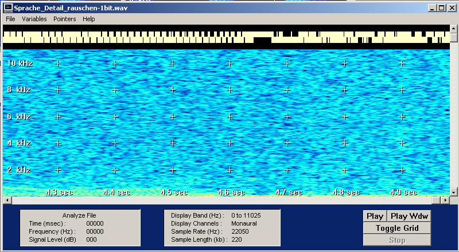The width and height of the screenshot is (459, 252).
Task: Click the Sample Length value 220
Action: (x=236, y=239)
